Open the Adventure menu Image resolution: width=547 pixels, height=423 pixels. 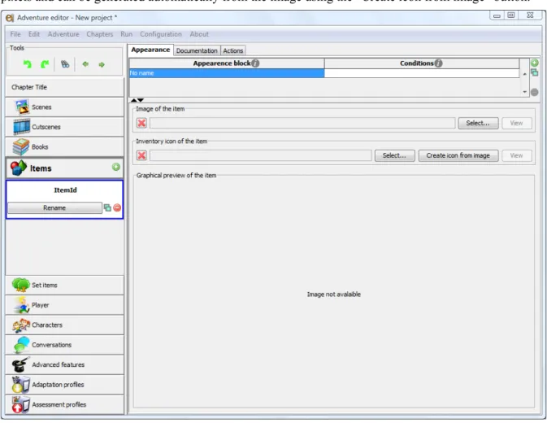click(x=63, y=34)
